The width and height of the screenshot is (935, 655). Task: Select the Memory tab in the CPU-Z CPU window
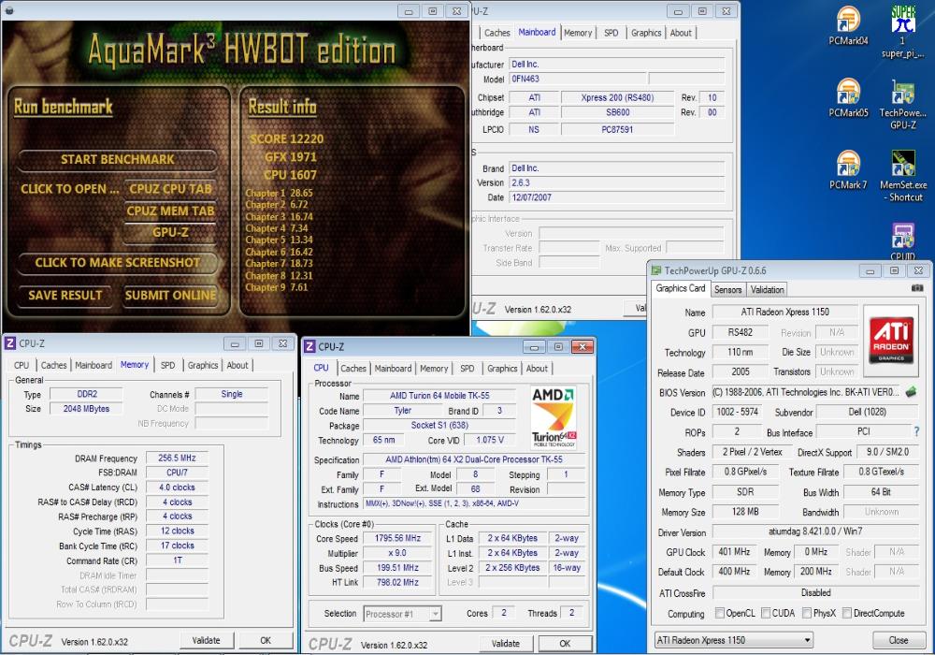coord(434,369)
